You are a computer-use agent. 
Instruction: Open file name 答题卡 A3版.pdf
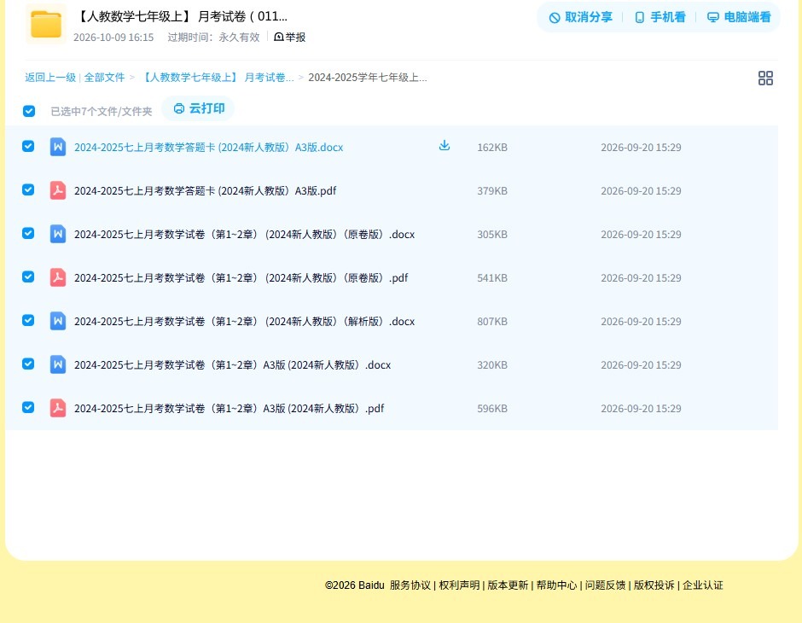(x=205, y=191)
